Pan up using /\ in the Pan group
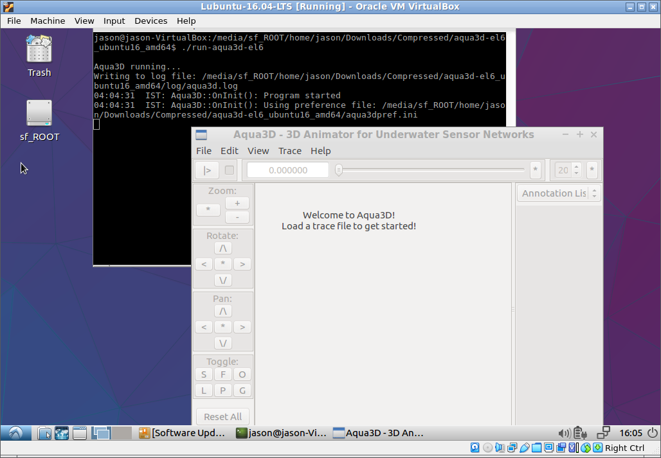 click(223, 311)
